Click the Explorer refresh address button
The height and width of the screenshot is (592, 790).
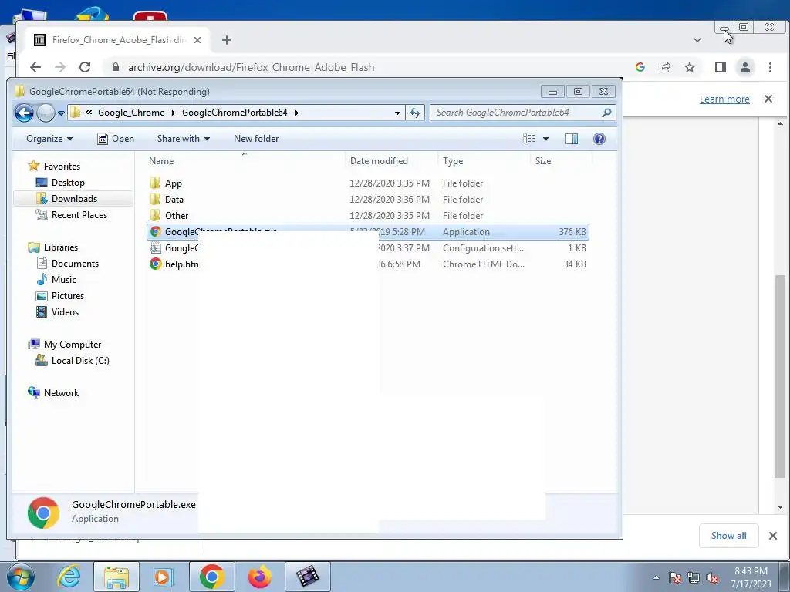(415, 113)
